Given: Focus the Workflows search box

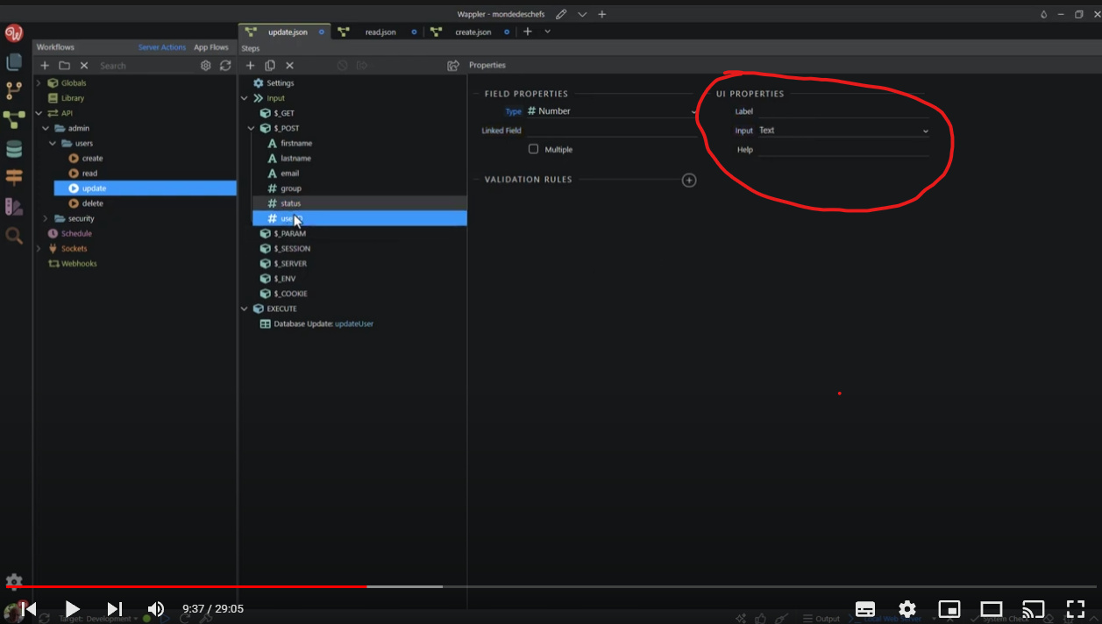Looking at the screenshot, I should [145, 66].
